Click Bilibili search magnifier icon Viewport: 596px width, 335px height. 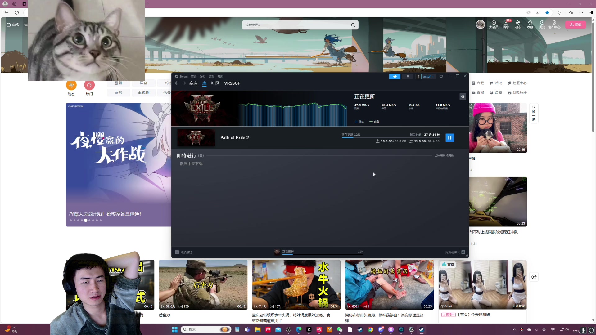353,25
